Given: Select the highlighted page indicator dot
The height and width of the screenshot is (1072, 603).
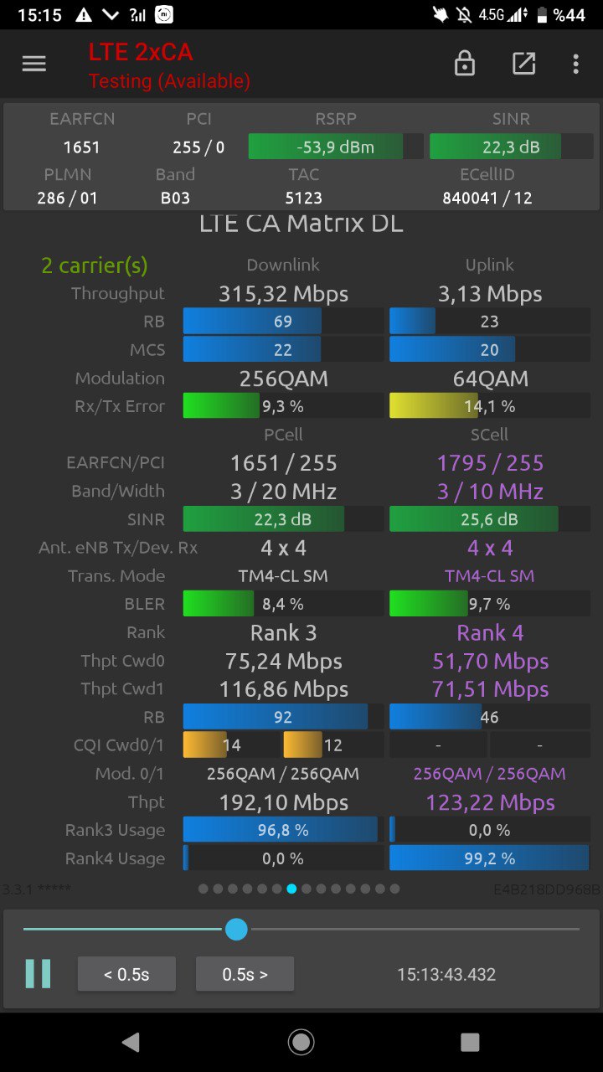Looking at the screenshot, I should (291, 889).
